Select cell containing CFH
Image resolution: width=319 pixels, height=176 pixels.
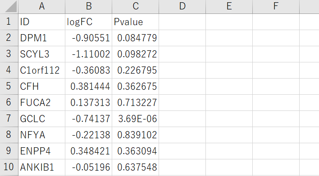tap(42, 86)
